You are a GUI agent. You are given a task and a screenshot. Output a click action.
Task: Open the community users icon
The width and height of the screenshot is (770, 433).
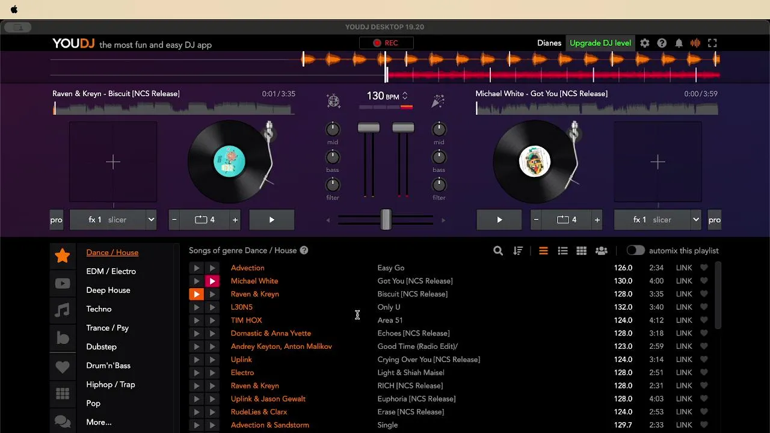(x=601, y=251)
